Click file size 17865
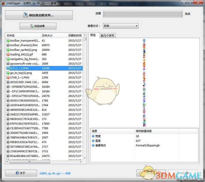205x182 pixels. [46, 124]
